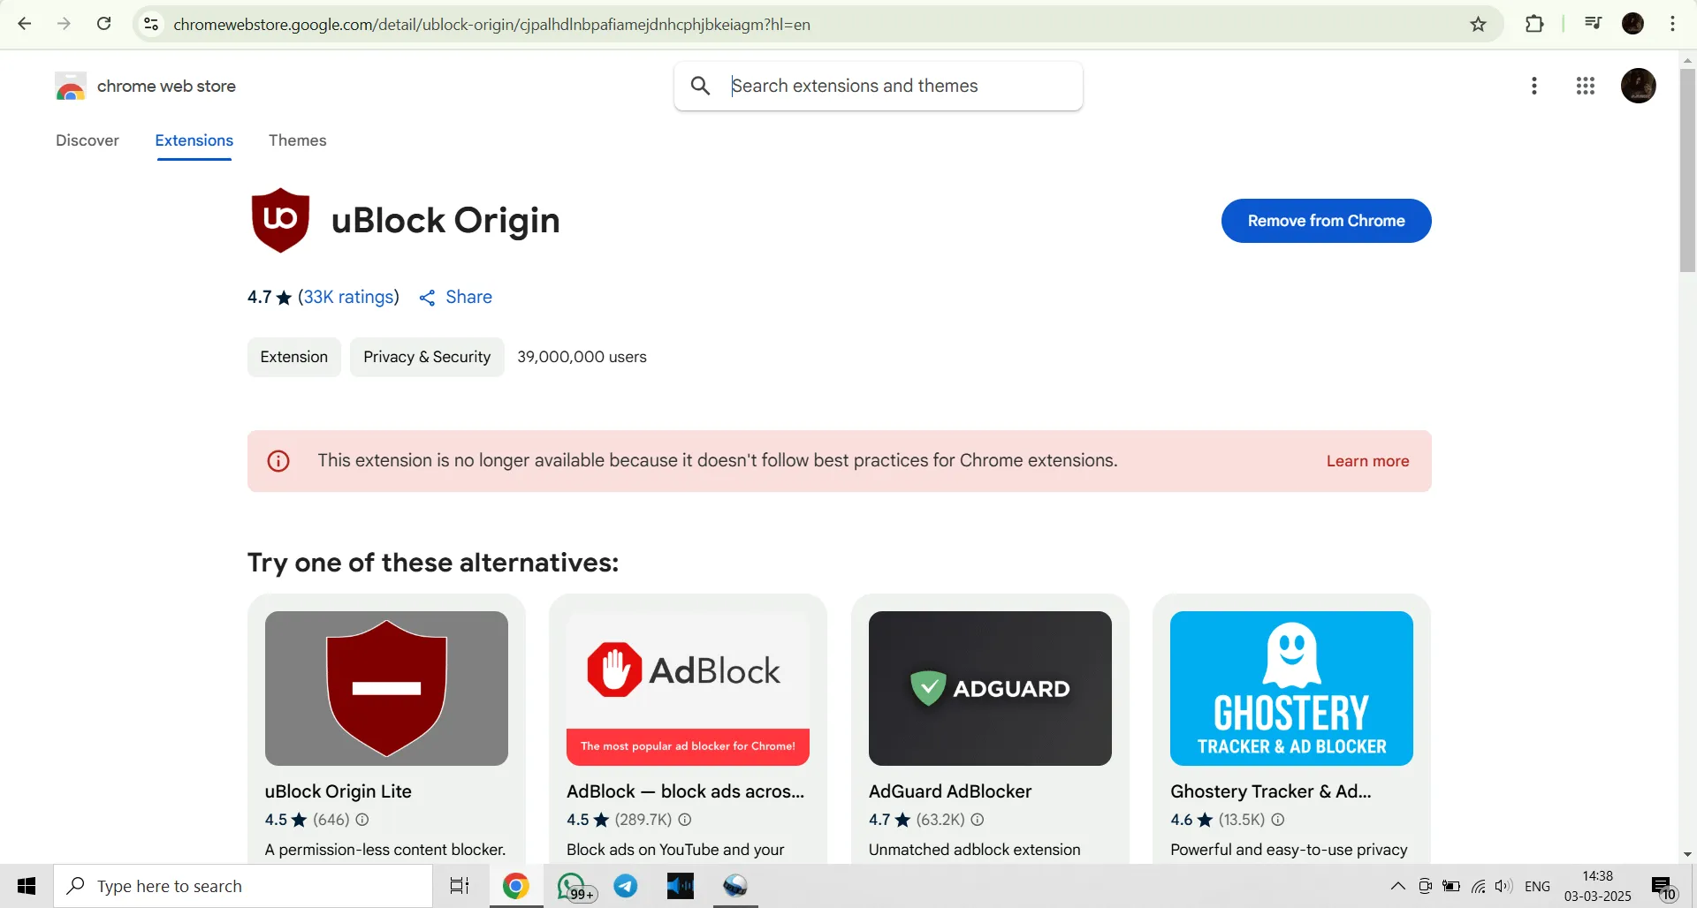Screen dimensions: 1697x908
Task: Click info icon beside AdGuard AdBlocker rating
Action: pyautogui.click(x=977, y=820)
